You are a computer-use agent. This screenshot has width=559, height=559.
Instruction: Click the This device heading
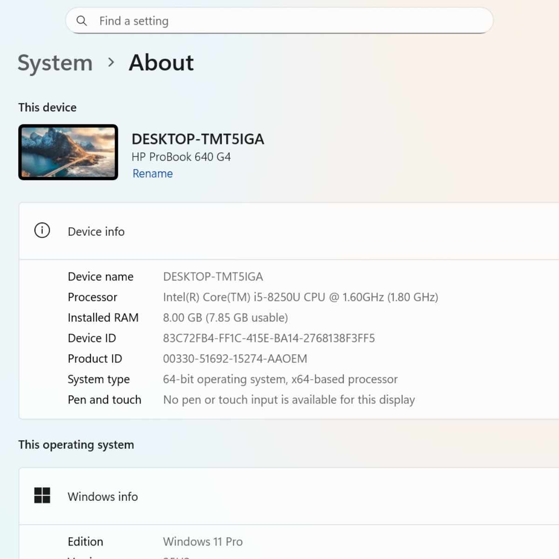(x=48, y=108)
